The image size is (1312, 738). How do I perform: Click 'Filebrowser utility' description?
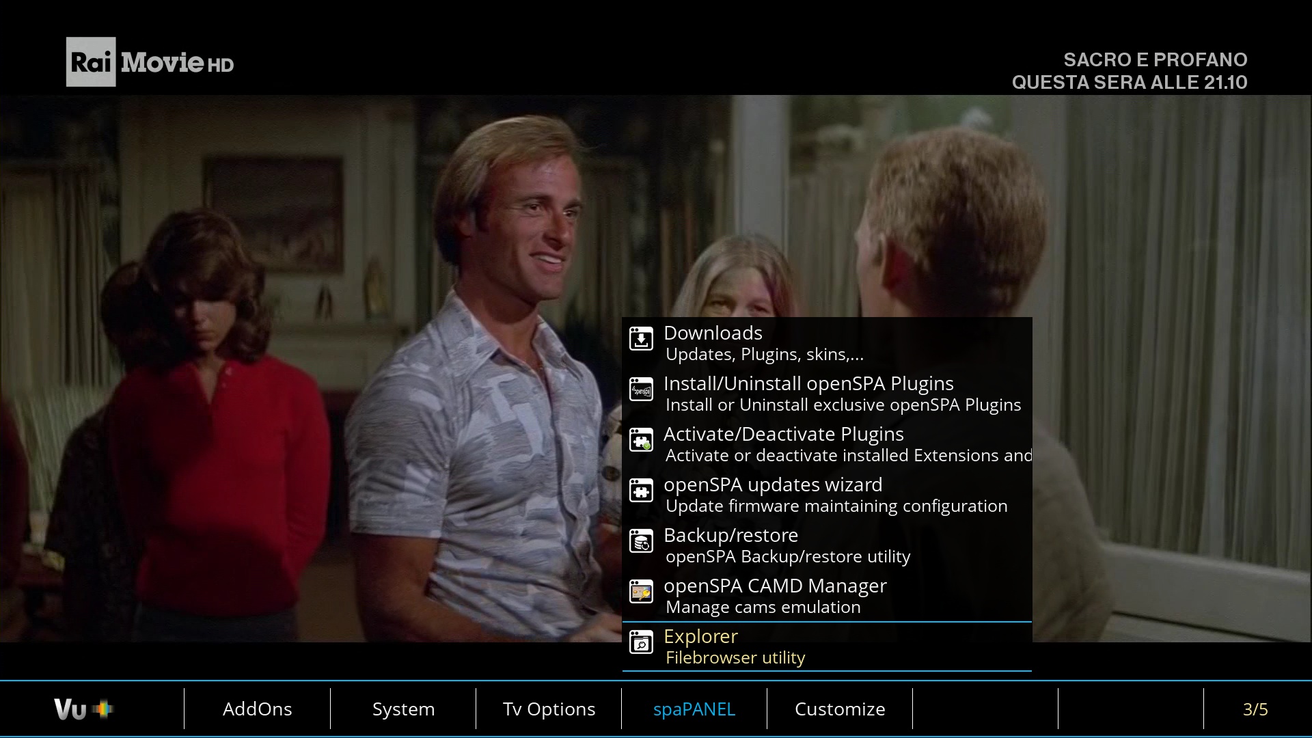click(x=735, y=658)
